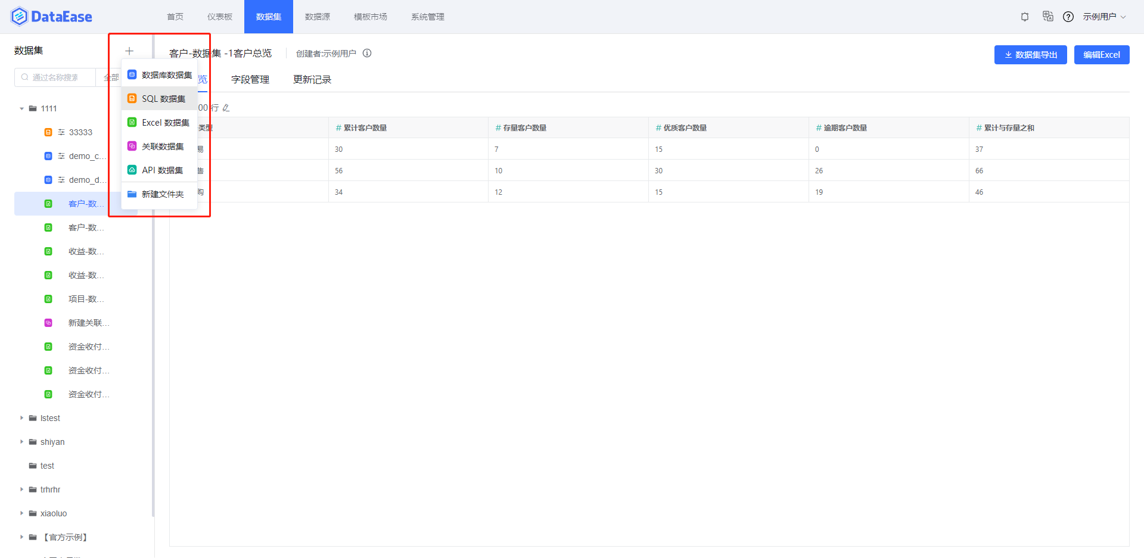Click the language switch icon
Viewport: 1144px width, 558px height.
(1048, 16)
